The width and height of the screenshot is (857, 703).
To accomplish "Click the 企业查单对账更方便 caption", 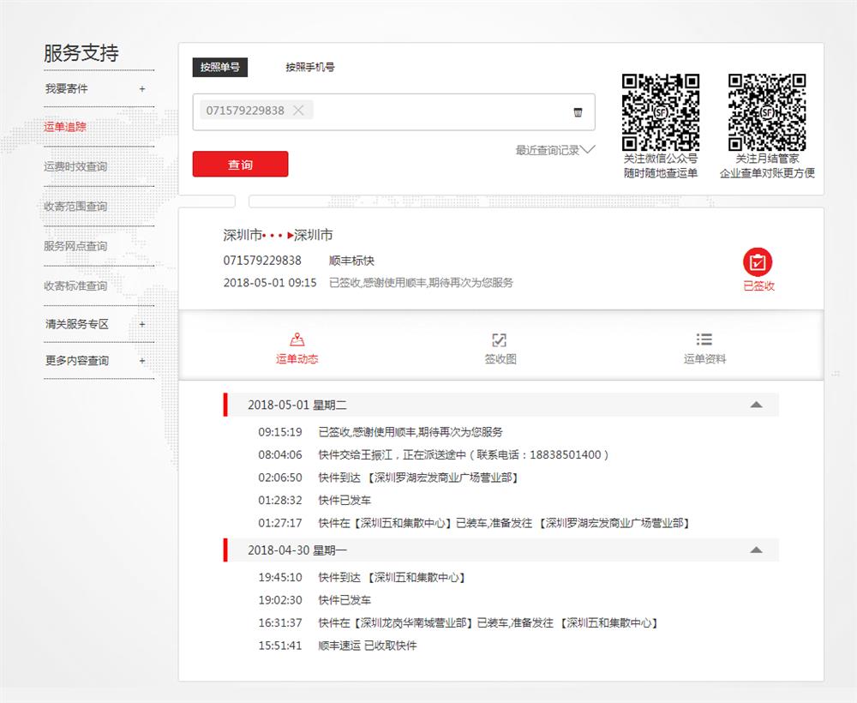I will [767, 172].
